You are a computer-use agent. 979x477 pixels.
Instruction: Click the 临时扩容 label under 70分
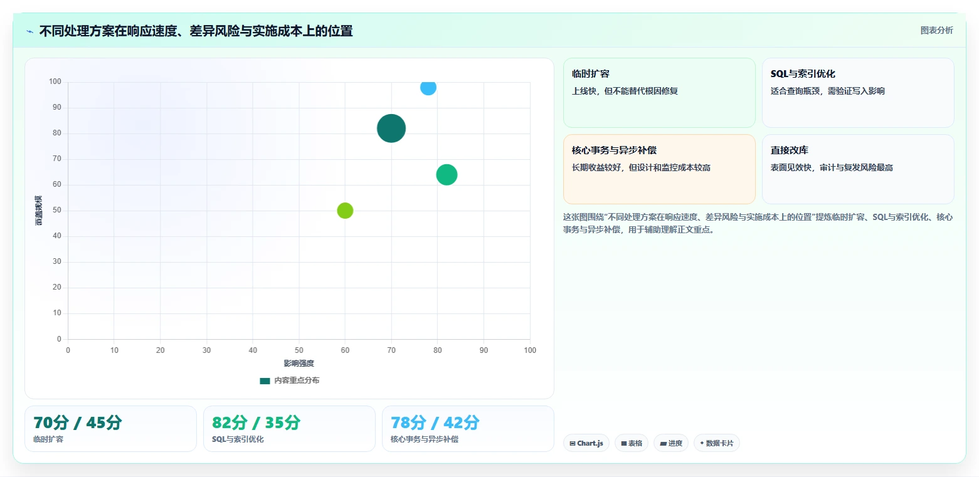(48, 439)
